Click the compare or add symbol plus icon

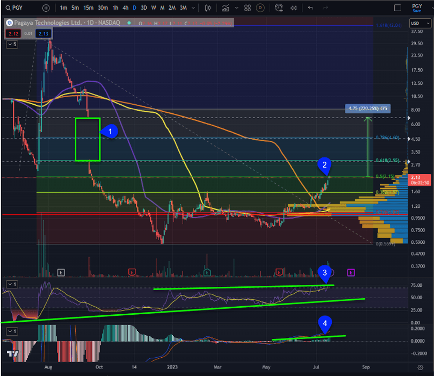(x=46, y=8)
